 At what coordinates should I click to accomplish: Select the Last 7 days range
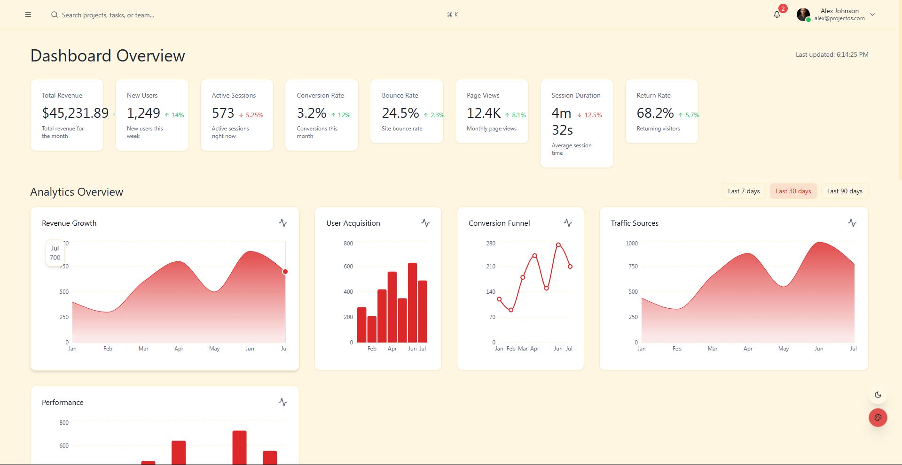[x=744, y=191]
